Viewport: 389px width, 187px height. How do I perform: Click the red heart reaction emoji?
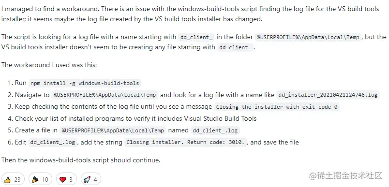tap(63, 180)
